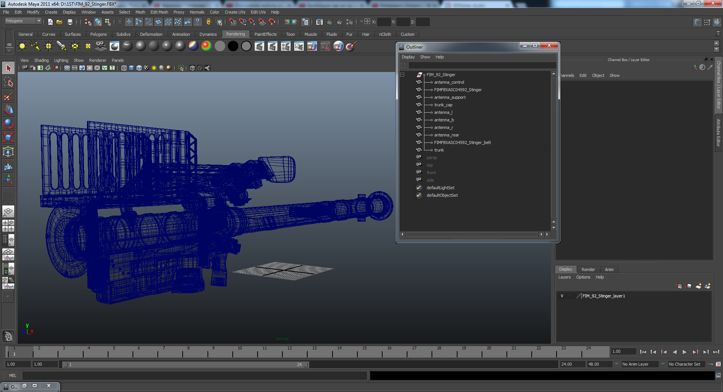Open the No Character Set dropdown arrow

click(663, 364)
